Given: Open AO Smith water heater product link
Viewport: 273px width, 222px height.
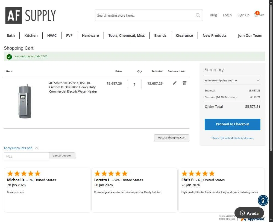Looking at the screenshot, I should [x=73, y=87].
